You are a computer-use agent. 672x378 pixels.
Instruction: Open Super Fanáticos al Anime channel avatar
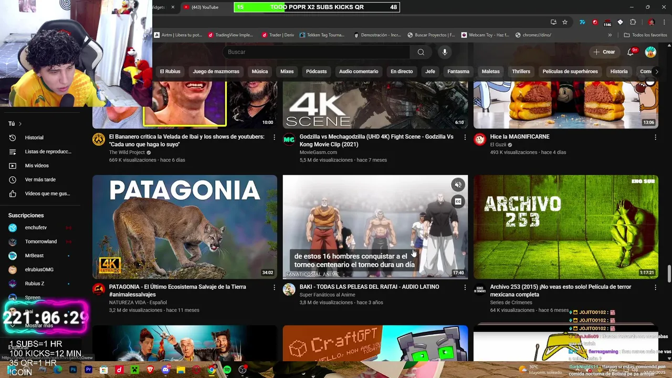click(x=289, y=289)
